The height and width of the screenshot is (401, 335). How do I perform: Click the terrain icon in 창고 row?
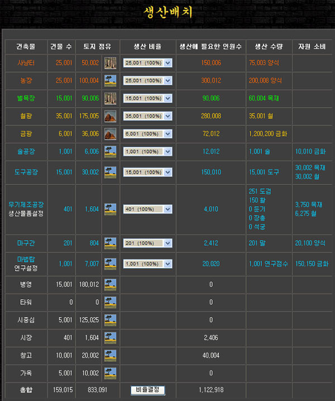110,355
